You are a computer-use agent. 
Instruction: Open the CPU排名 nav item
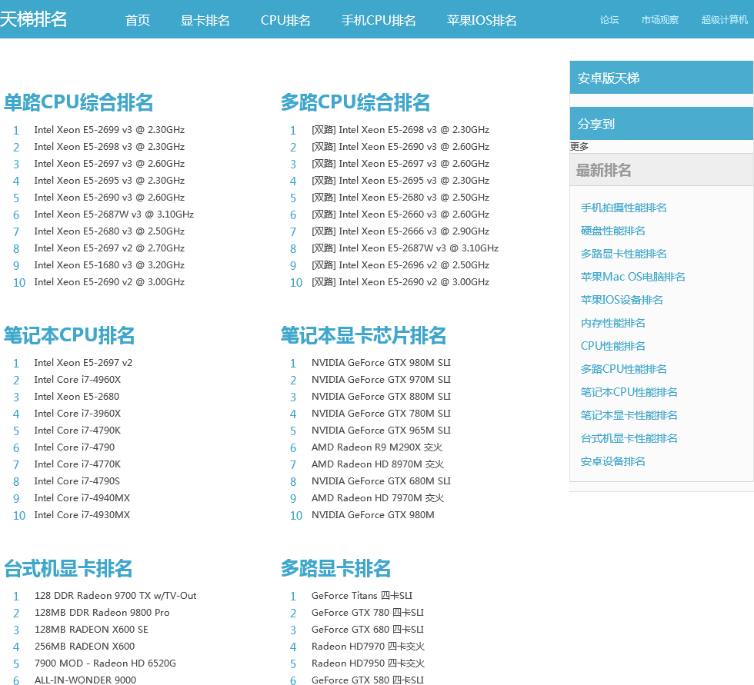pyautogui.click(x=285, y=20)
